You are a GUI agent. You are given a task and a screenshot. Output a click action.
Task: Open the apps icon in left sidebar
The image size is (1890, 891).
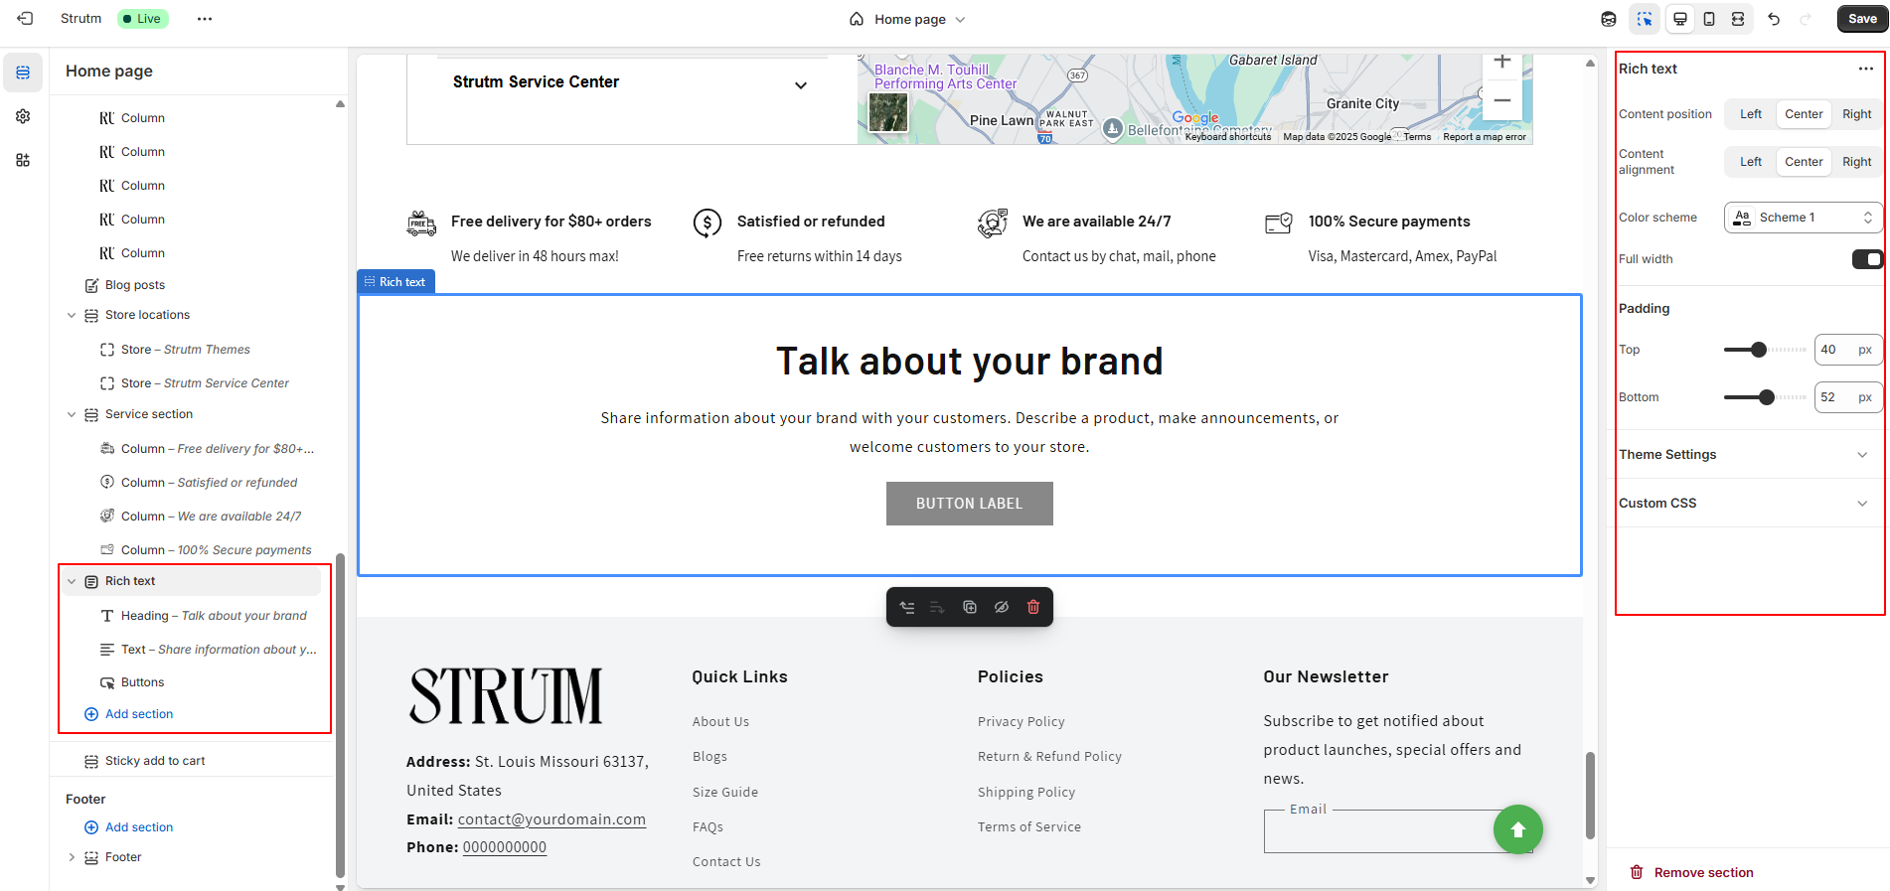[x=23, y=160]
